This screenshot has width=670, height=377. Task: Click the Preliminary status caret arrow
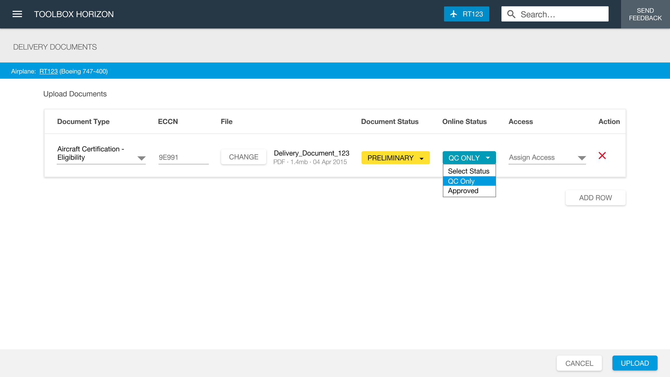click(422, 158)
